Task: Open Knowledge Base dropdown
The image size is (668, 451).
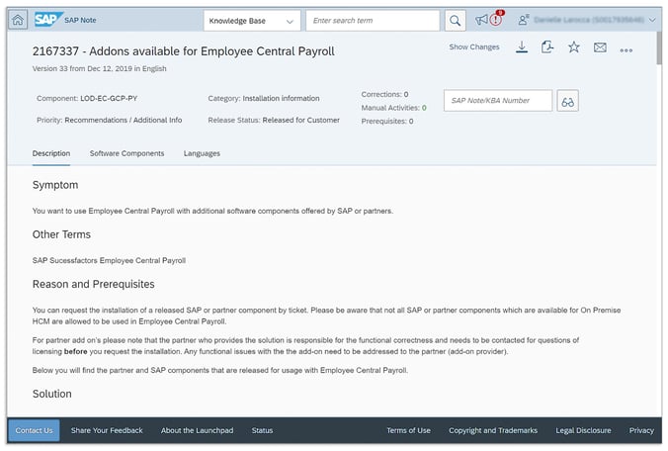Action: pyautogui.click(x=252, y=21)
